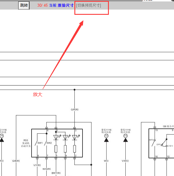Click the circled 73 connector reference
Viewport: 174px width, 176px height.
[125, 136]
